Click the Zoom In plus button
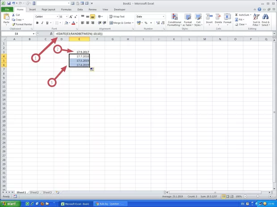The height and width of the screenshot is (207, 277). tap(270, 196)
